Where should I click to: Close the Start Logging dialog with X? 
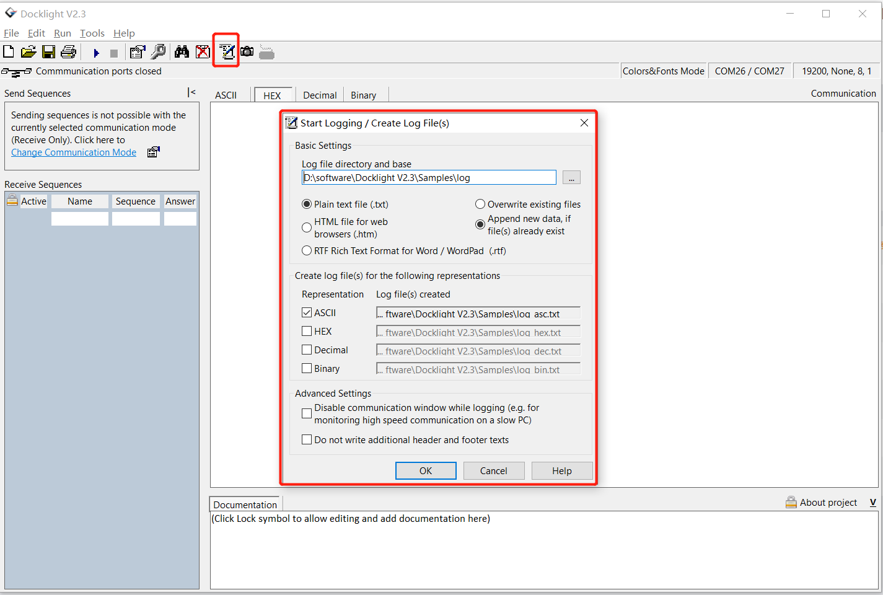[584, 123]
